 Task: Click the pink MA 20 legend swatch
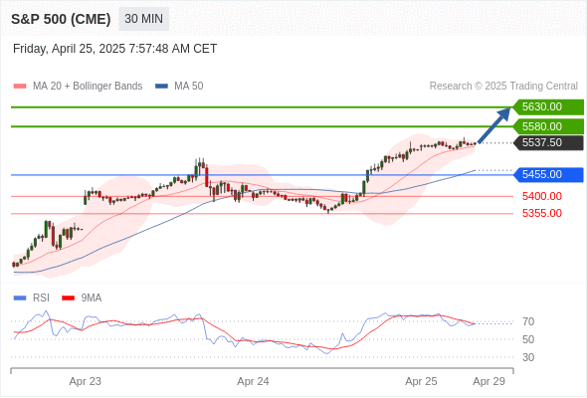[x=20, y=87]
